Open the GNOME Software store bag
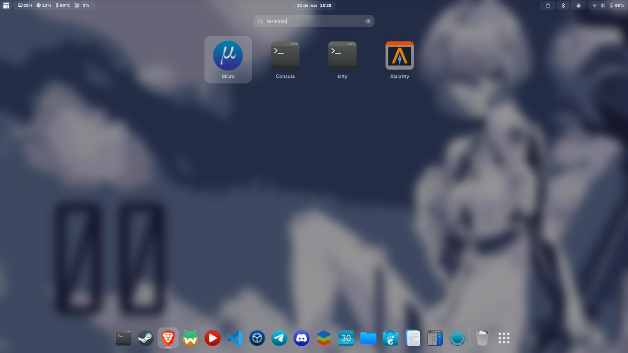628x353 pixels. pos(390,338)
